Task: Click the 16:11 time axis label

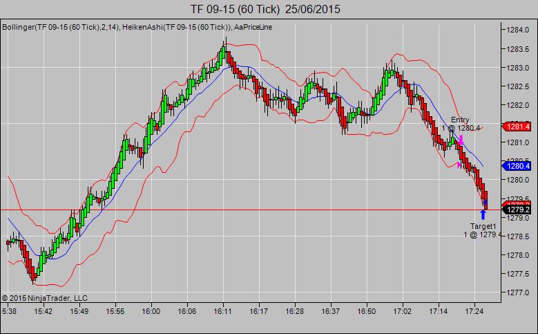Action: pyautogui.click(x=222, y=311)
